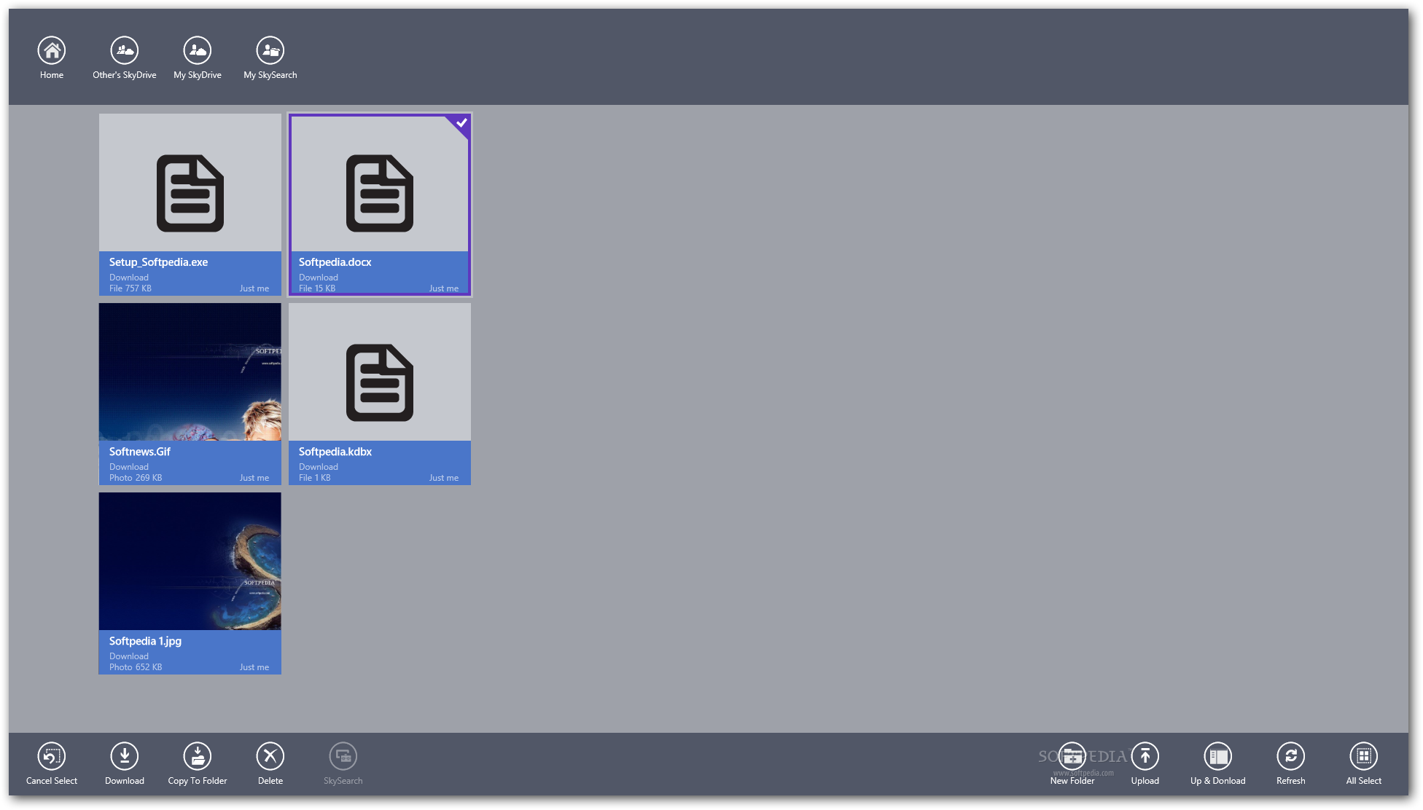Click 'Just me' on Softpedia.kdbx tile
Screen dimensions: 1423x810
click(x=444, y=478)
